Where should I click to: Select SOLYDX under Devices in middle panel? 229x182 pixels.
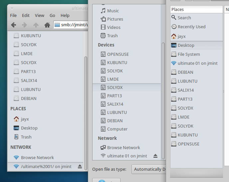(x=115, y=87)
